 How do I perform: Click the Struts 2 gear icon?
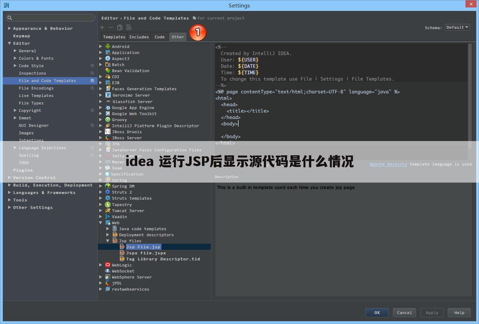point(108,192)
